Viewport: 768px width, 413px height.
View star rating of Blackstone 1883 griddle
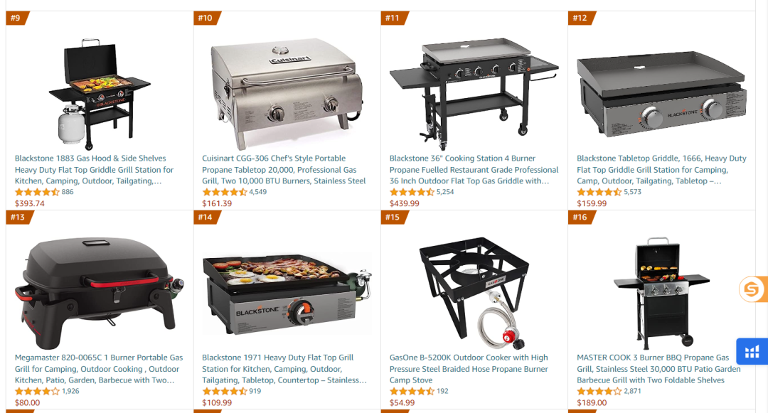tap(37, 193)
